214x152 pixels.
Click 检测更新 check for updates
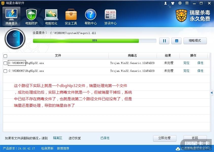(x=47, y=148)
